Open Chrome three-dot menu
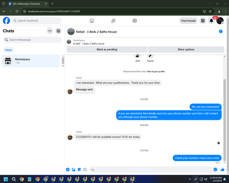Screen dimensions: 229x183 point(225,11)
